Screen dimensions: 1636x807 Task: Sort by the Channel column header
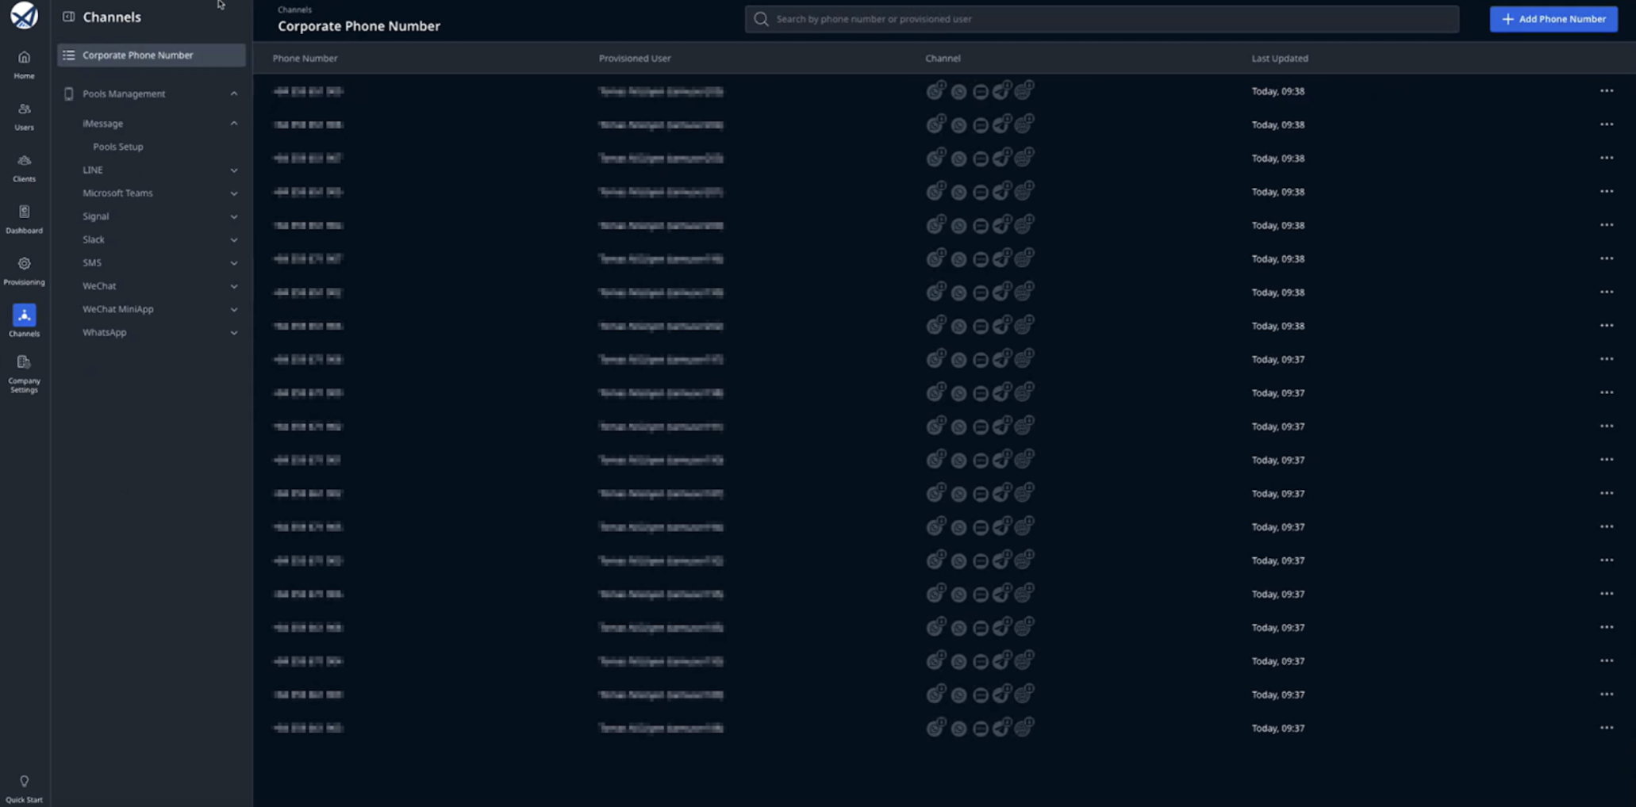(943, 58)
